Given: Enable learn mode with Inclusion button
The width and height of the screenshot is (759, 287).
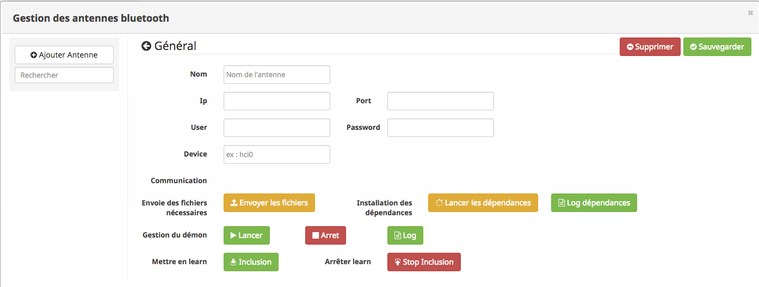Looking at the screenshot, I should click(251, 262).
